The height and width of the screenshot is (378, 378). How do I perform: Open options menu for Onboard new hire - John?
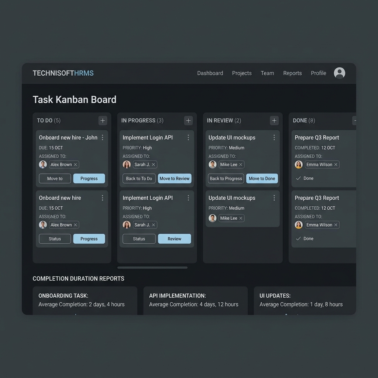103,137
